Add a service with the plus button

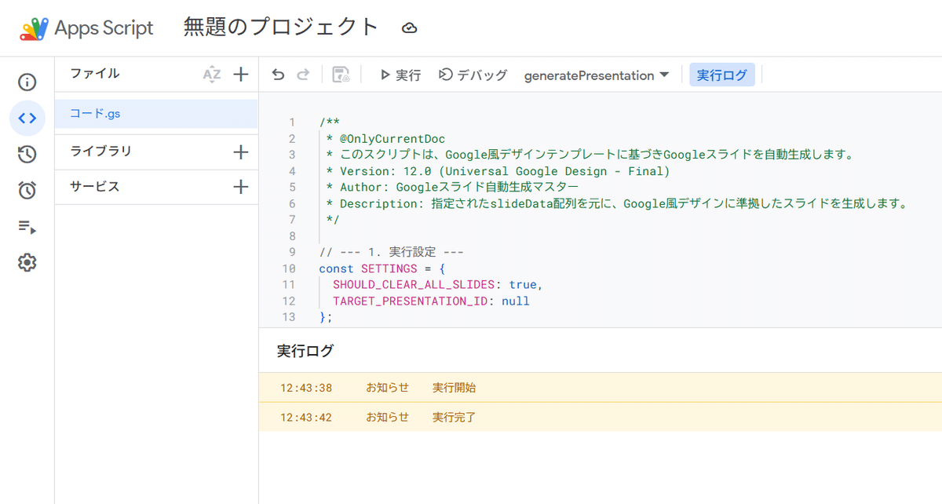pos(241,187)
